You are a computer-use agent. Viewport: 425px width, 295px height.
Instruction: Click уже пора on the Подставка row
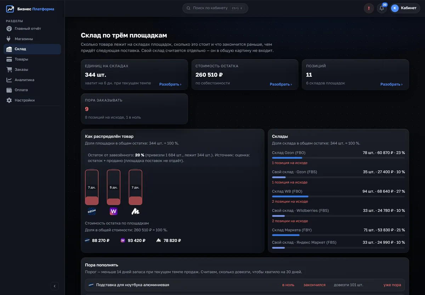(x=392, y=285)
